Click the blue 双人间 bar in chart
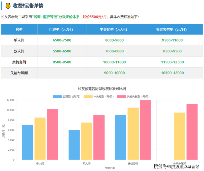 [74, 145]
